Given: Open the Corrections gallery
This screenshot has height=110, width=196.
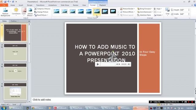Looking at the screenshot, I should pyautogui.click(x=16, y=12).
